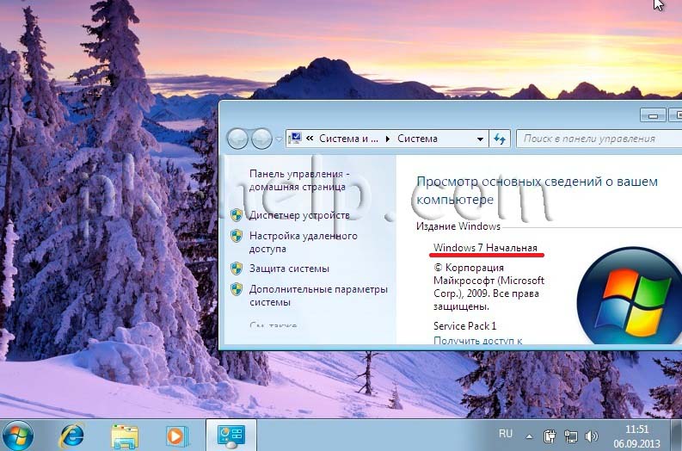Image resolution: width=682 pixels, height=451 pixels.
Task: Switch the RU input language indicator
Action: click(x=506, y=435)
